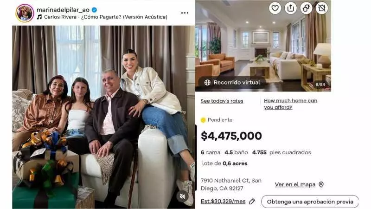Open See today's rates link
Image resolution: width=371 pixels, height=209 pixels.
click(x=222, y=101)
